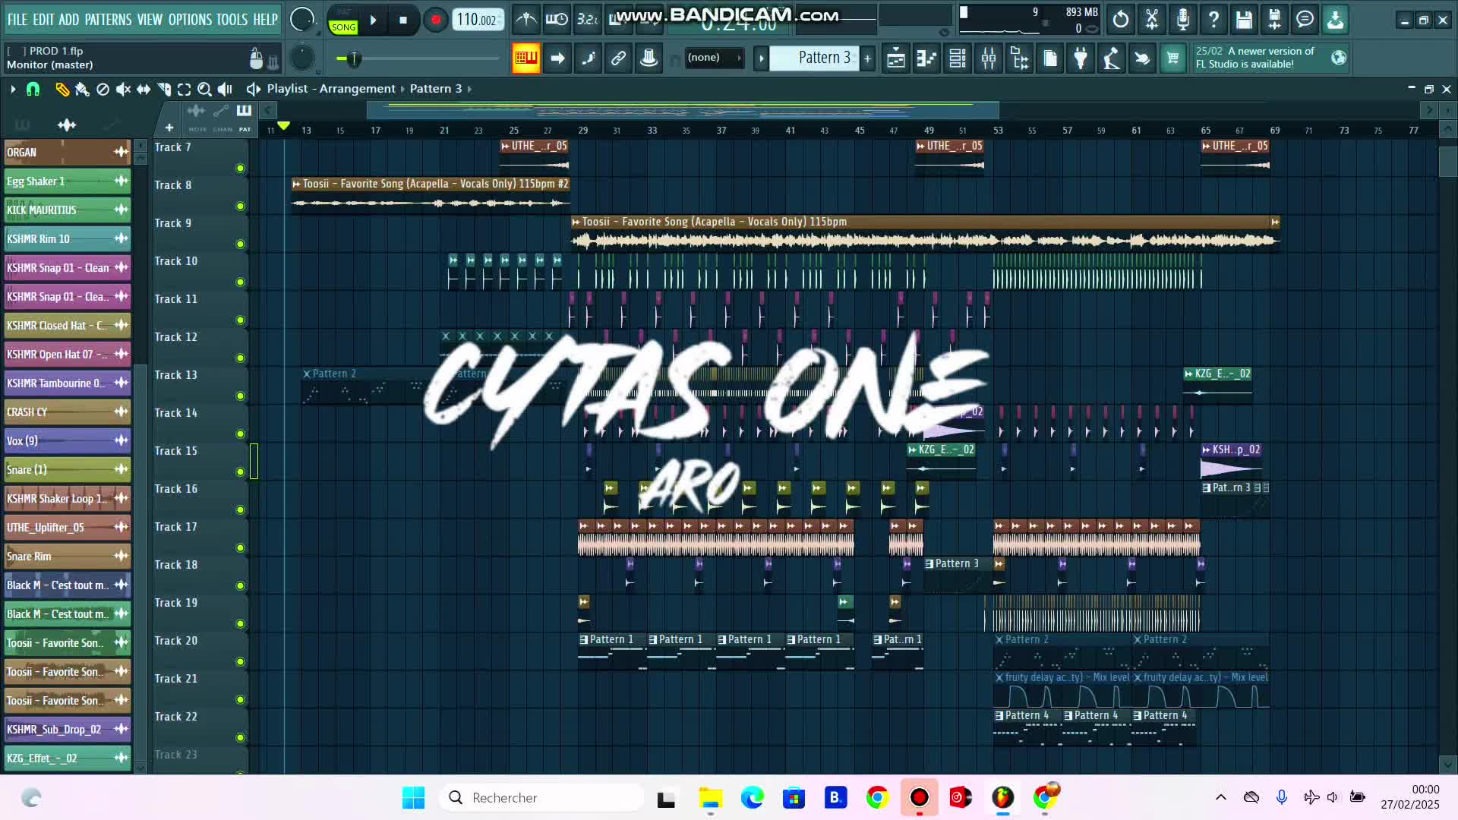Open the Piano roll view icon

(926, 58)
